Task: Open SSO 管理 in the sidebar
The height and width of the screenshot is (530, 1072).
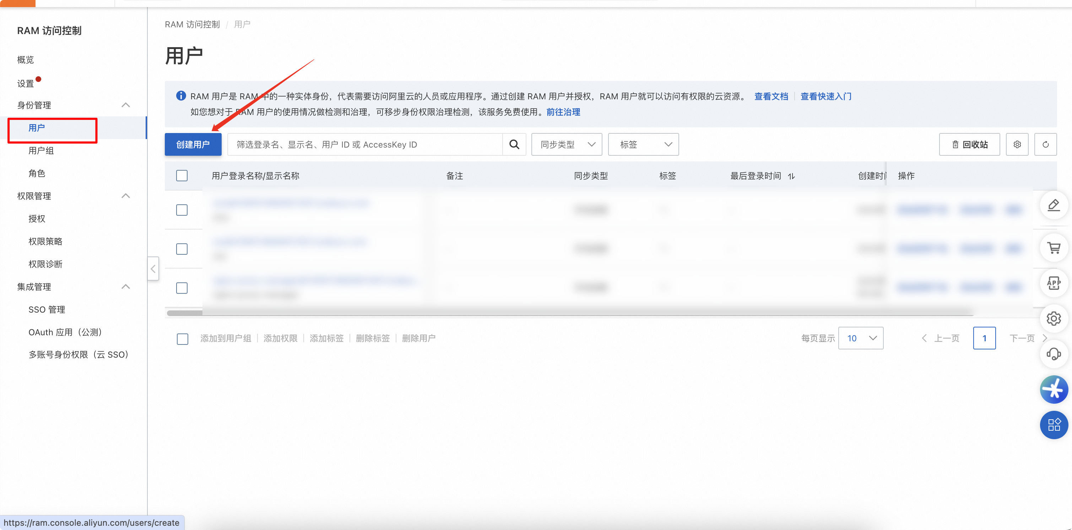Action: (47, 310)
